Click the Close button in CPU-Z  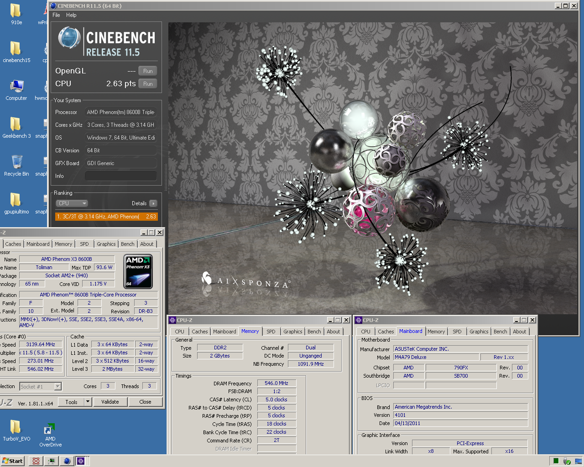145,402
